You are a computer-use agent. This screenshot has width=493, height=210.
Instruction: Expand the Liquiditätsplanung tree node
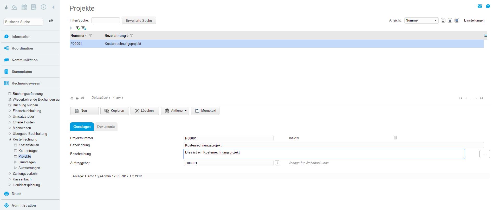coord(10,185)
